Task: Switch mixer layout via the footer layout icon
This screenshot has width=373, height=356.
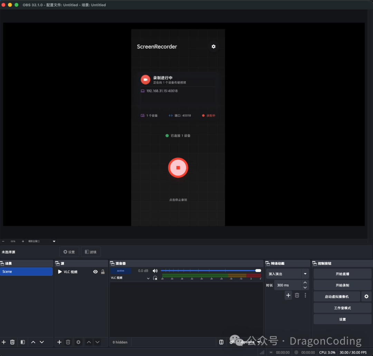Action: [221, 342]
